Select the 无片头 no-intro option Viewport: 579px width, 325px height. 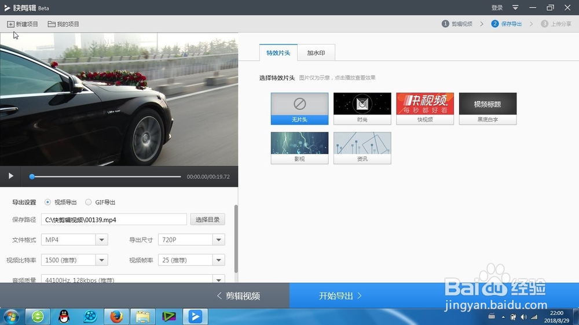tap(299, 109)
